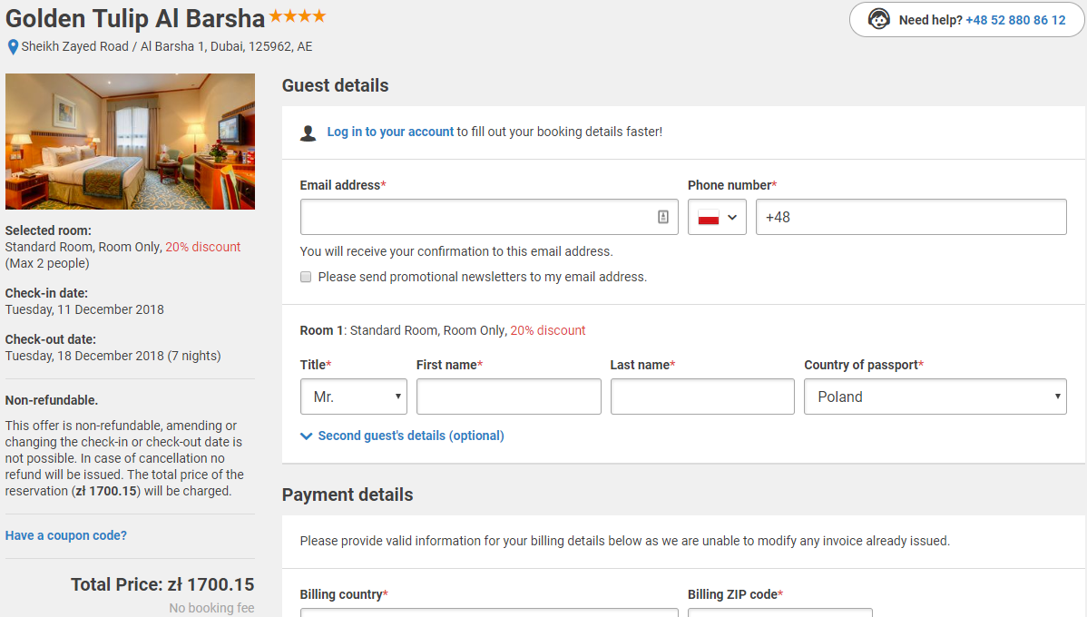Image resolution: width=1087 pixels, height=617 pixels.
Task: Open the Title dropdown showing Mr.
Action: pos(354,397)
